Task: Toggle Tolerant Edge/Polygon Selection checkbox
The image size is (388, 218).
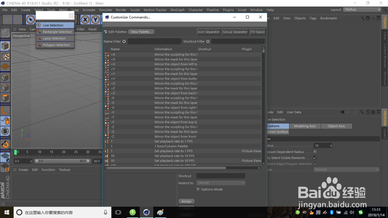Action: coord(315,164)
